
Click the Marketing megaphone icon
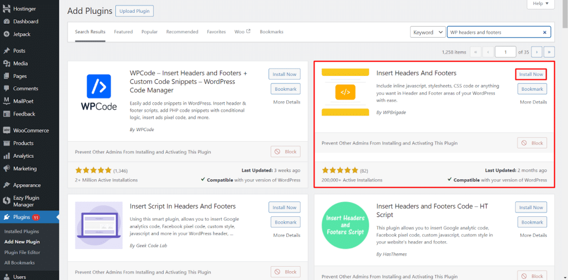pyautogui.click(x=6, y=168)
